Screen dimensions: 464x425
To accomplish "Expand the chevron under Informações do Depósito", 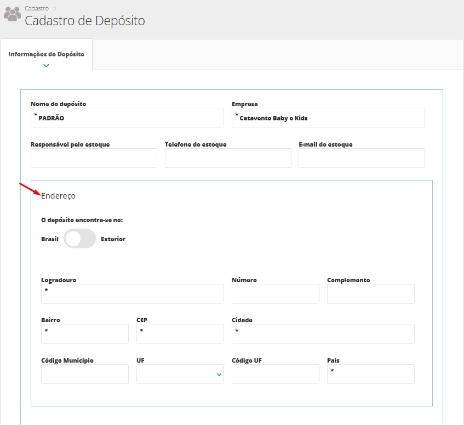I will click(46, 66).
